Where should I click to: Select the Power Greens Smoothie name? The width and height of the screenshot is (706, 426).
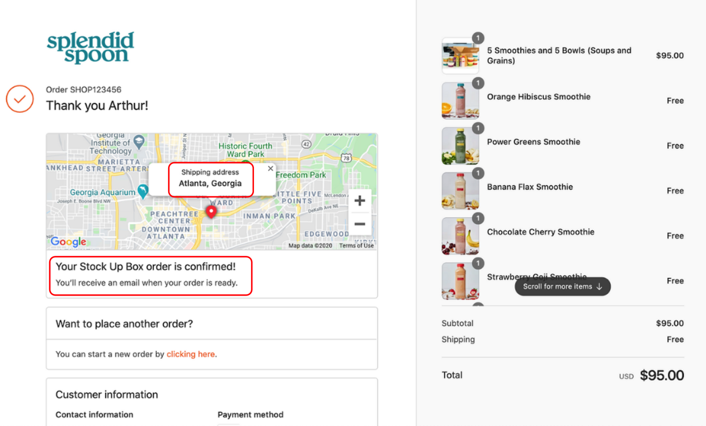(x=533, y=142)
